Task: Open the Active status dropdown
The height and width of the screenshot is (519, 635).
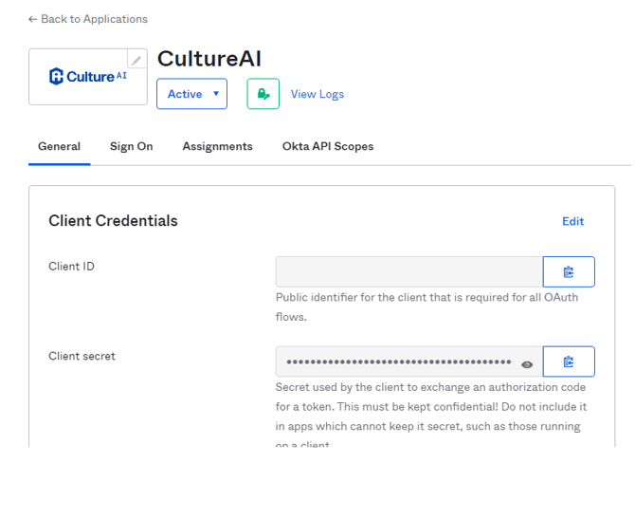Action: pyautogui.click(x=191, y=94)
